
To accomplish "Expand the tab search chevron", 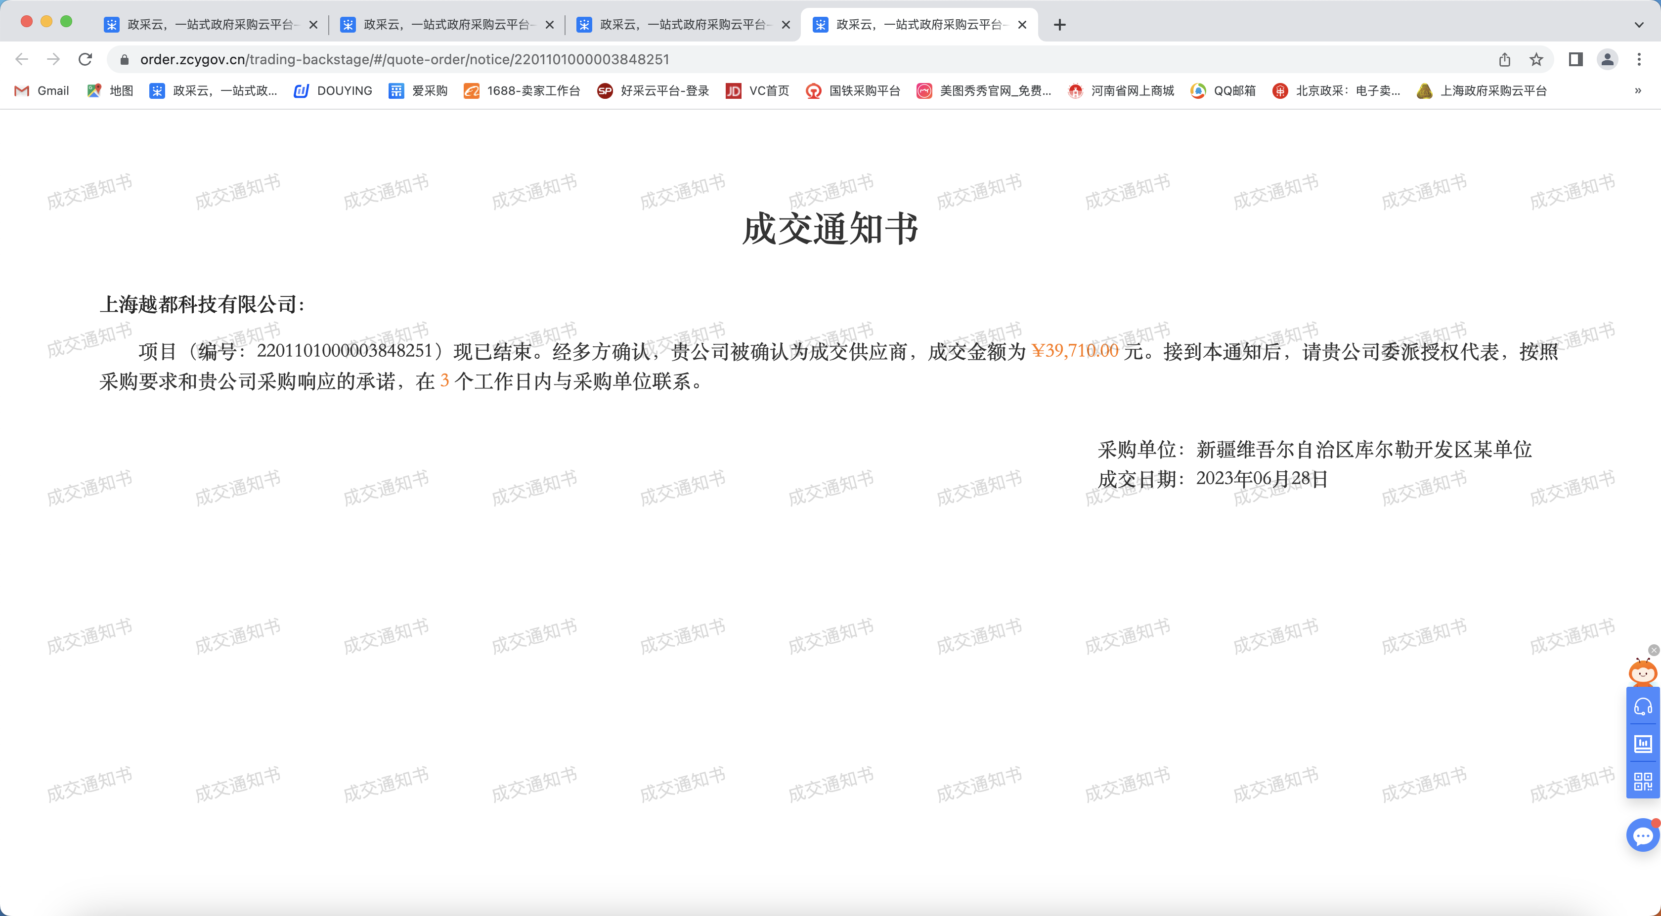I will [x=1638, y=25].
